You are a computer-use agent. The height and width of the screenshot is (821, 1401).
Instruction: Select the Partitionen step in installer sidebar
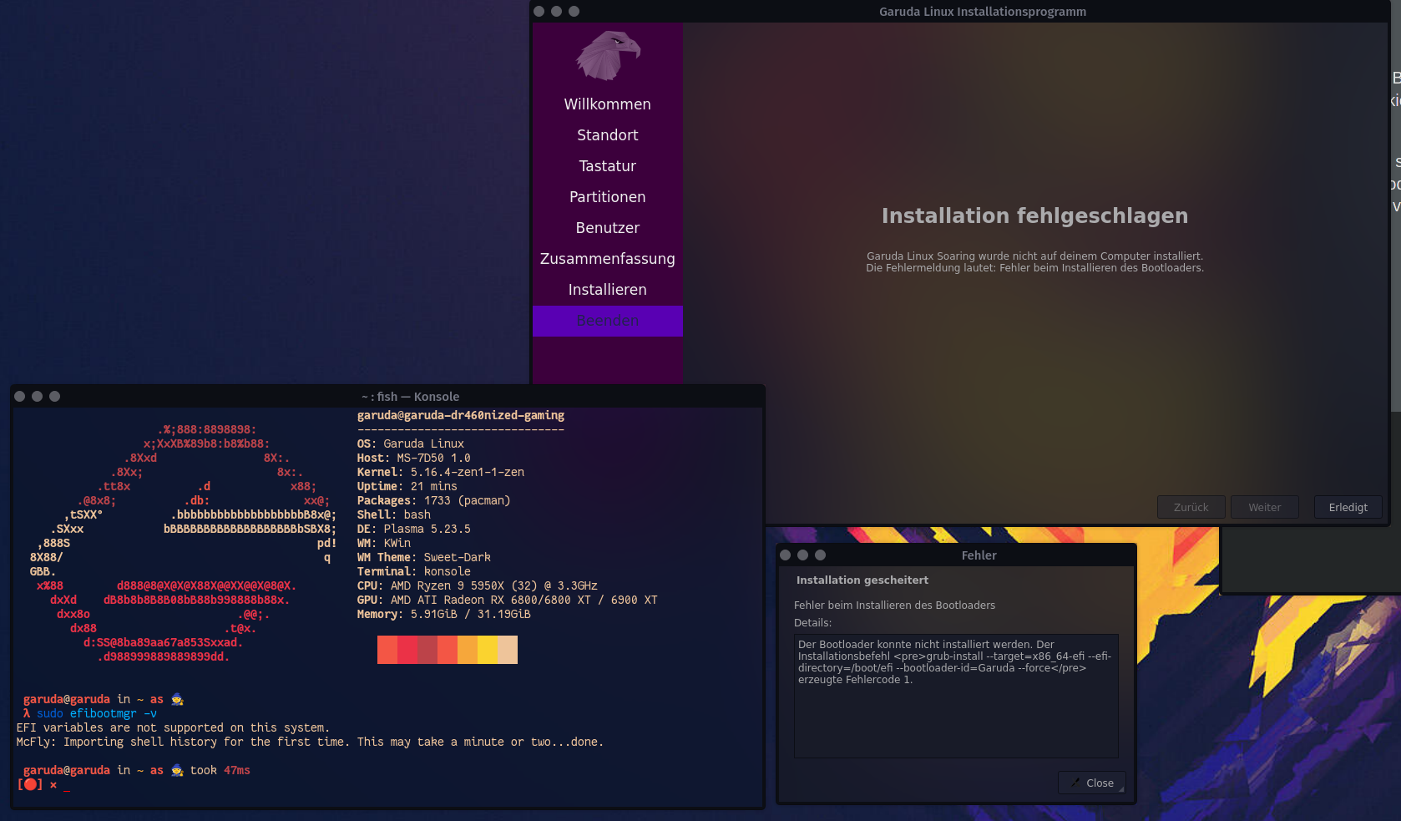point(607,197)
